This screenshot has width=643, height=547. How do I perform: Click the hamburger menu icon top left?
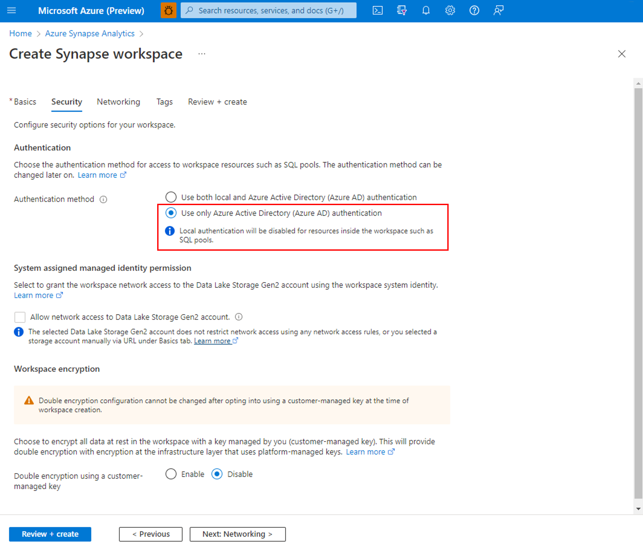click(x=12, y=10)
